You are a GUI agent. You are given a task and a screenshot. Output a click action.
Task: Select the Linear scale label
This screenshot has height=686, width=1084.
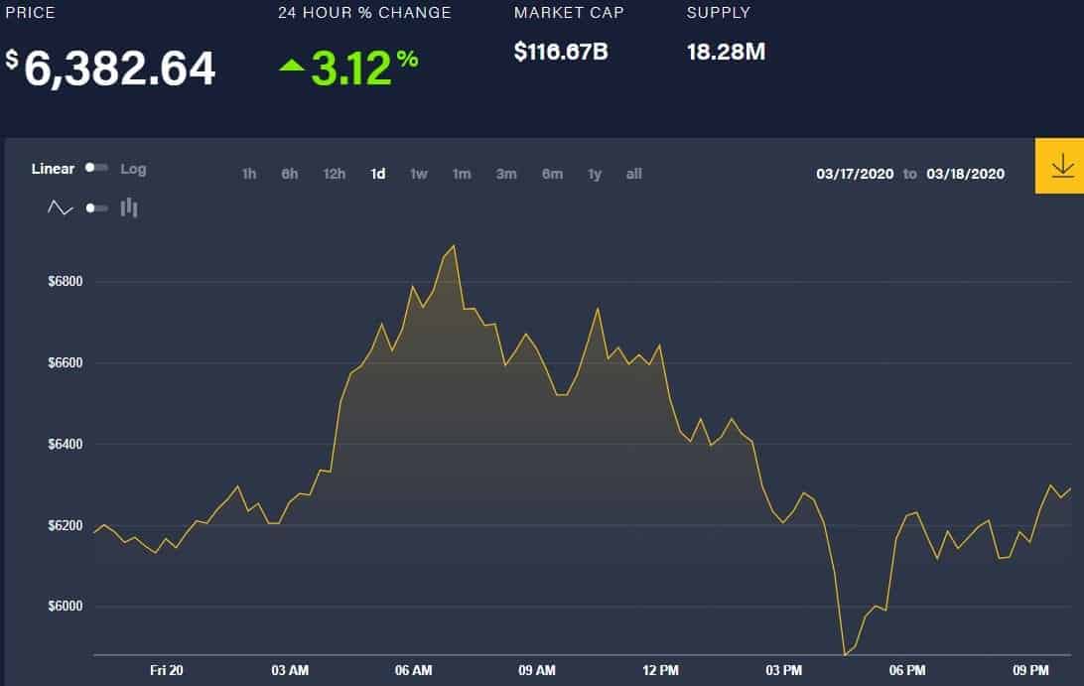(53, 169)
